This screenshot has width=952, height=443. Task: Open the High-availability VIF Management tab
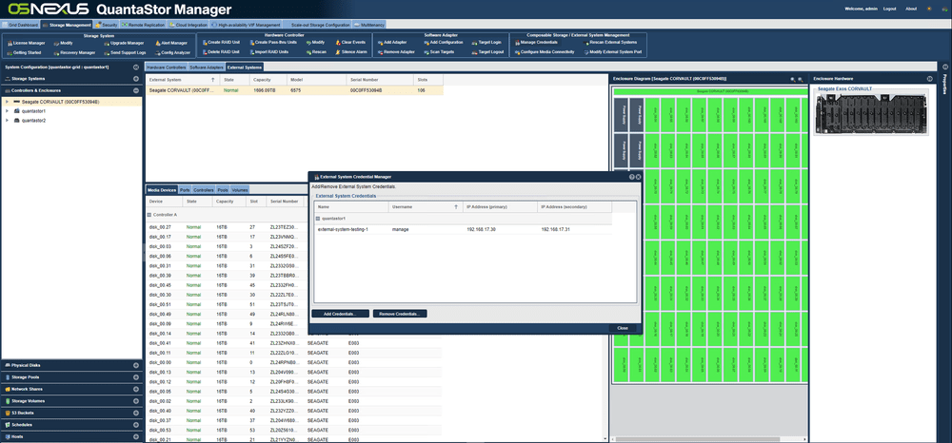246,25
